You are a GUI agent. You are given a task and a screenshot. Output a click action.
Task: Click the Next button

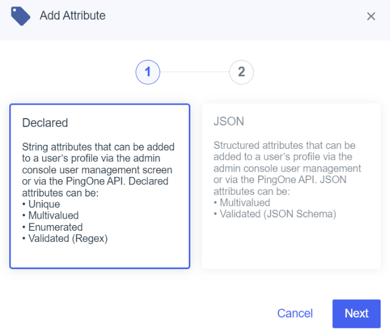click(356, 313)
